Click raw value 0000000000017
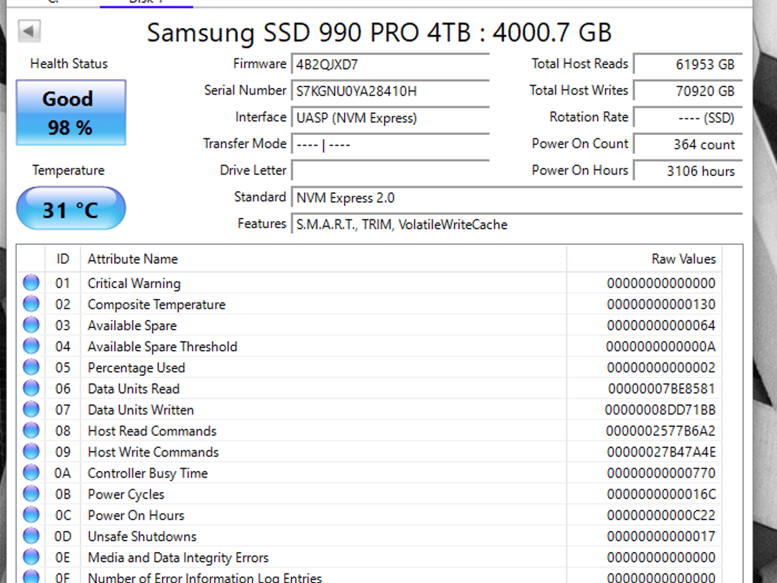The image size is (777, 583). 661,536
